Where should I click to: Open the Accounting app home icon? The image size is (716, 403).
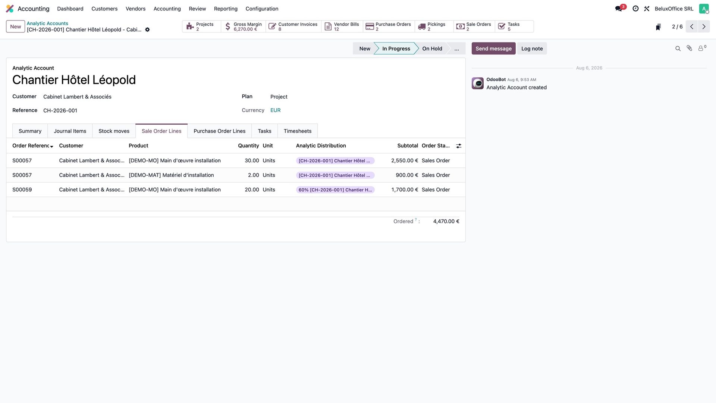(10, 9)
